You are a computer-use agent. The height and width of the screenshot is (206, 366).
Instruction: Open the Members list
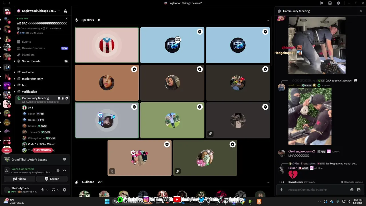point(28,55)
